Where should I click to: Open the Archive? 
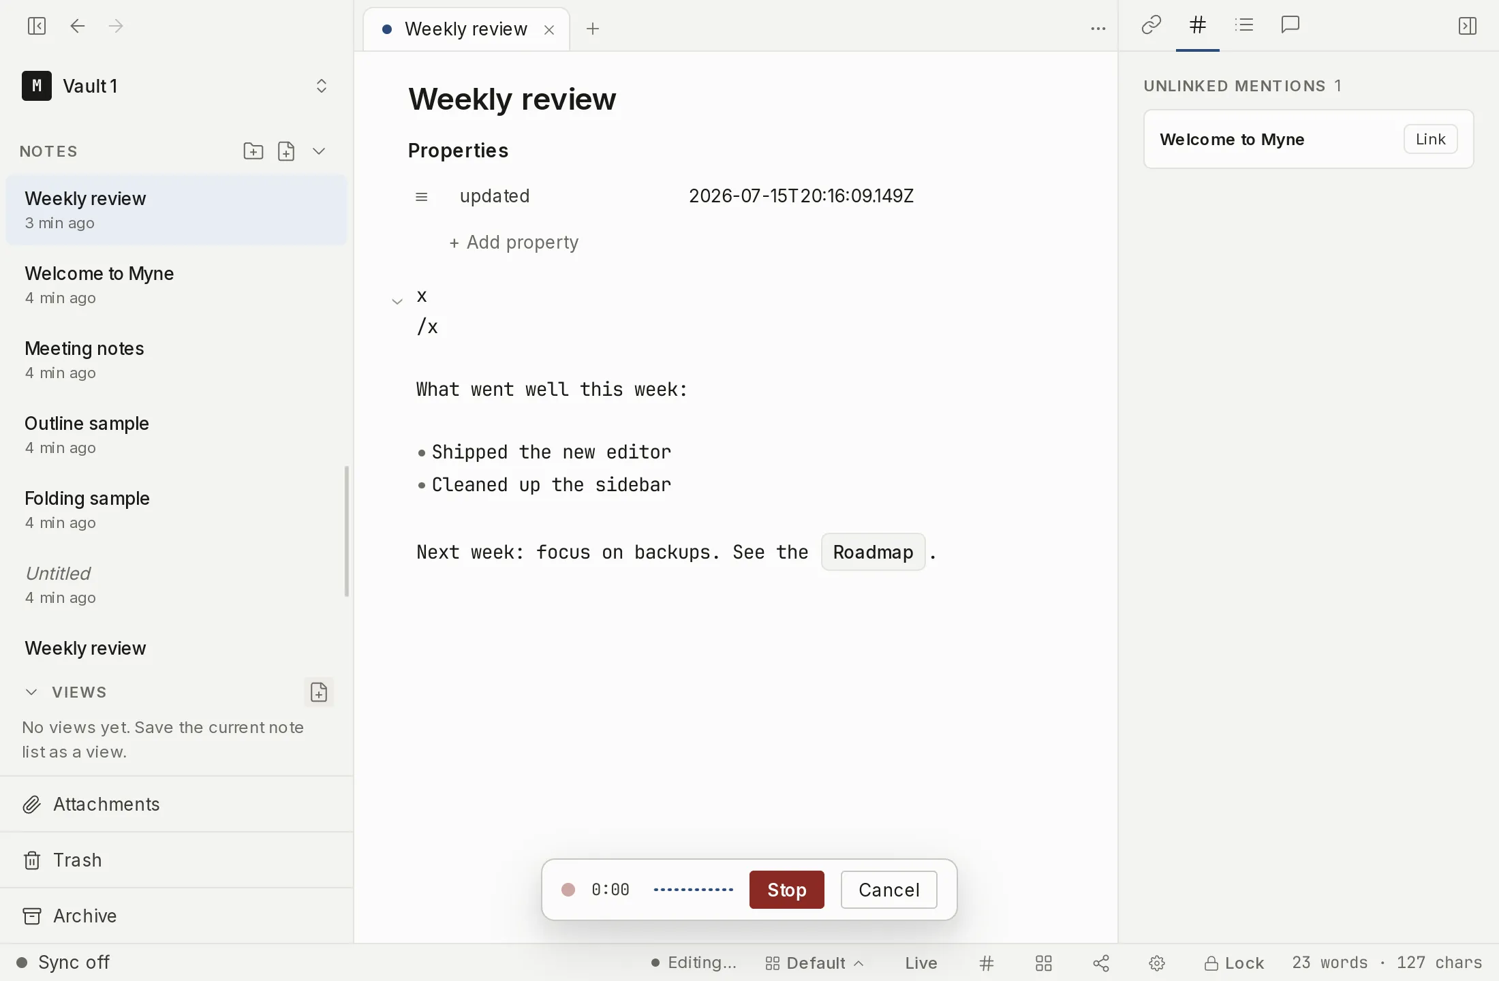(176, 916)
